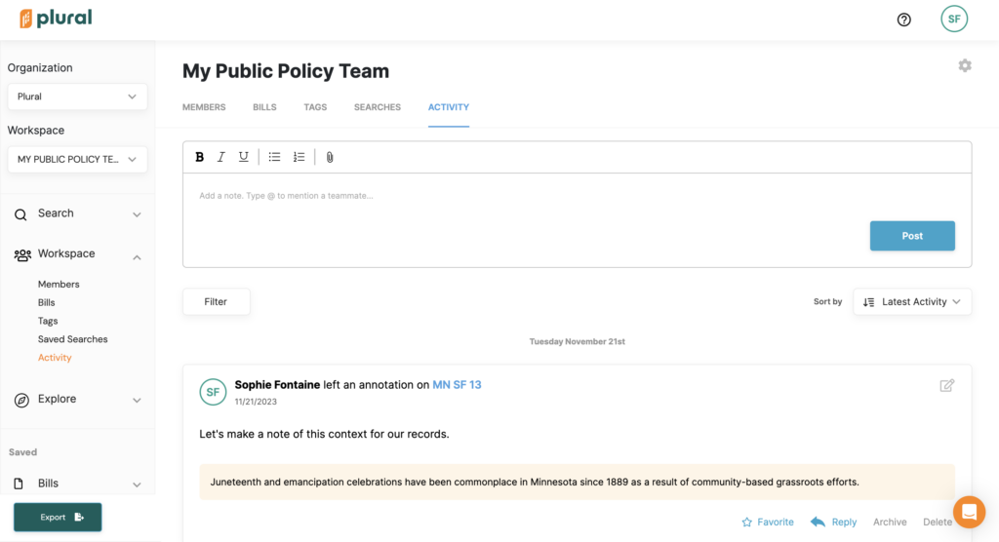The image size is (999, 542).
Task: Insert a bulleted list in note
Action: (x=274, y=157)
